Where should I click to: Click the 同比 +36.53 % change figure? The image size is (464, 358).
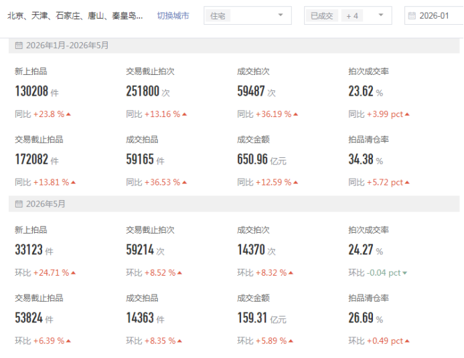click(x=157, y=183)
